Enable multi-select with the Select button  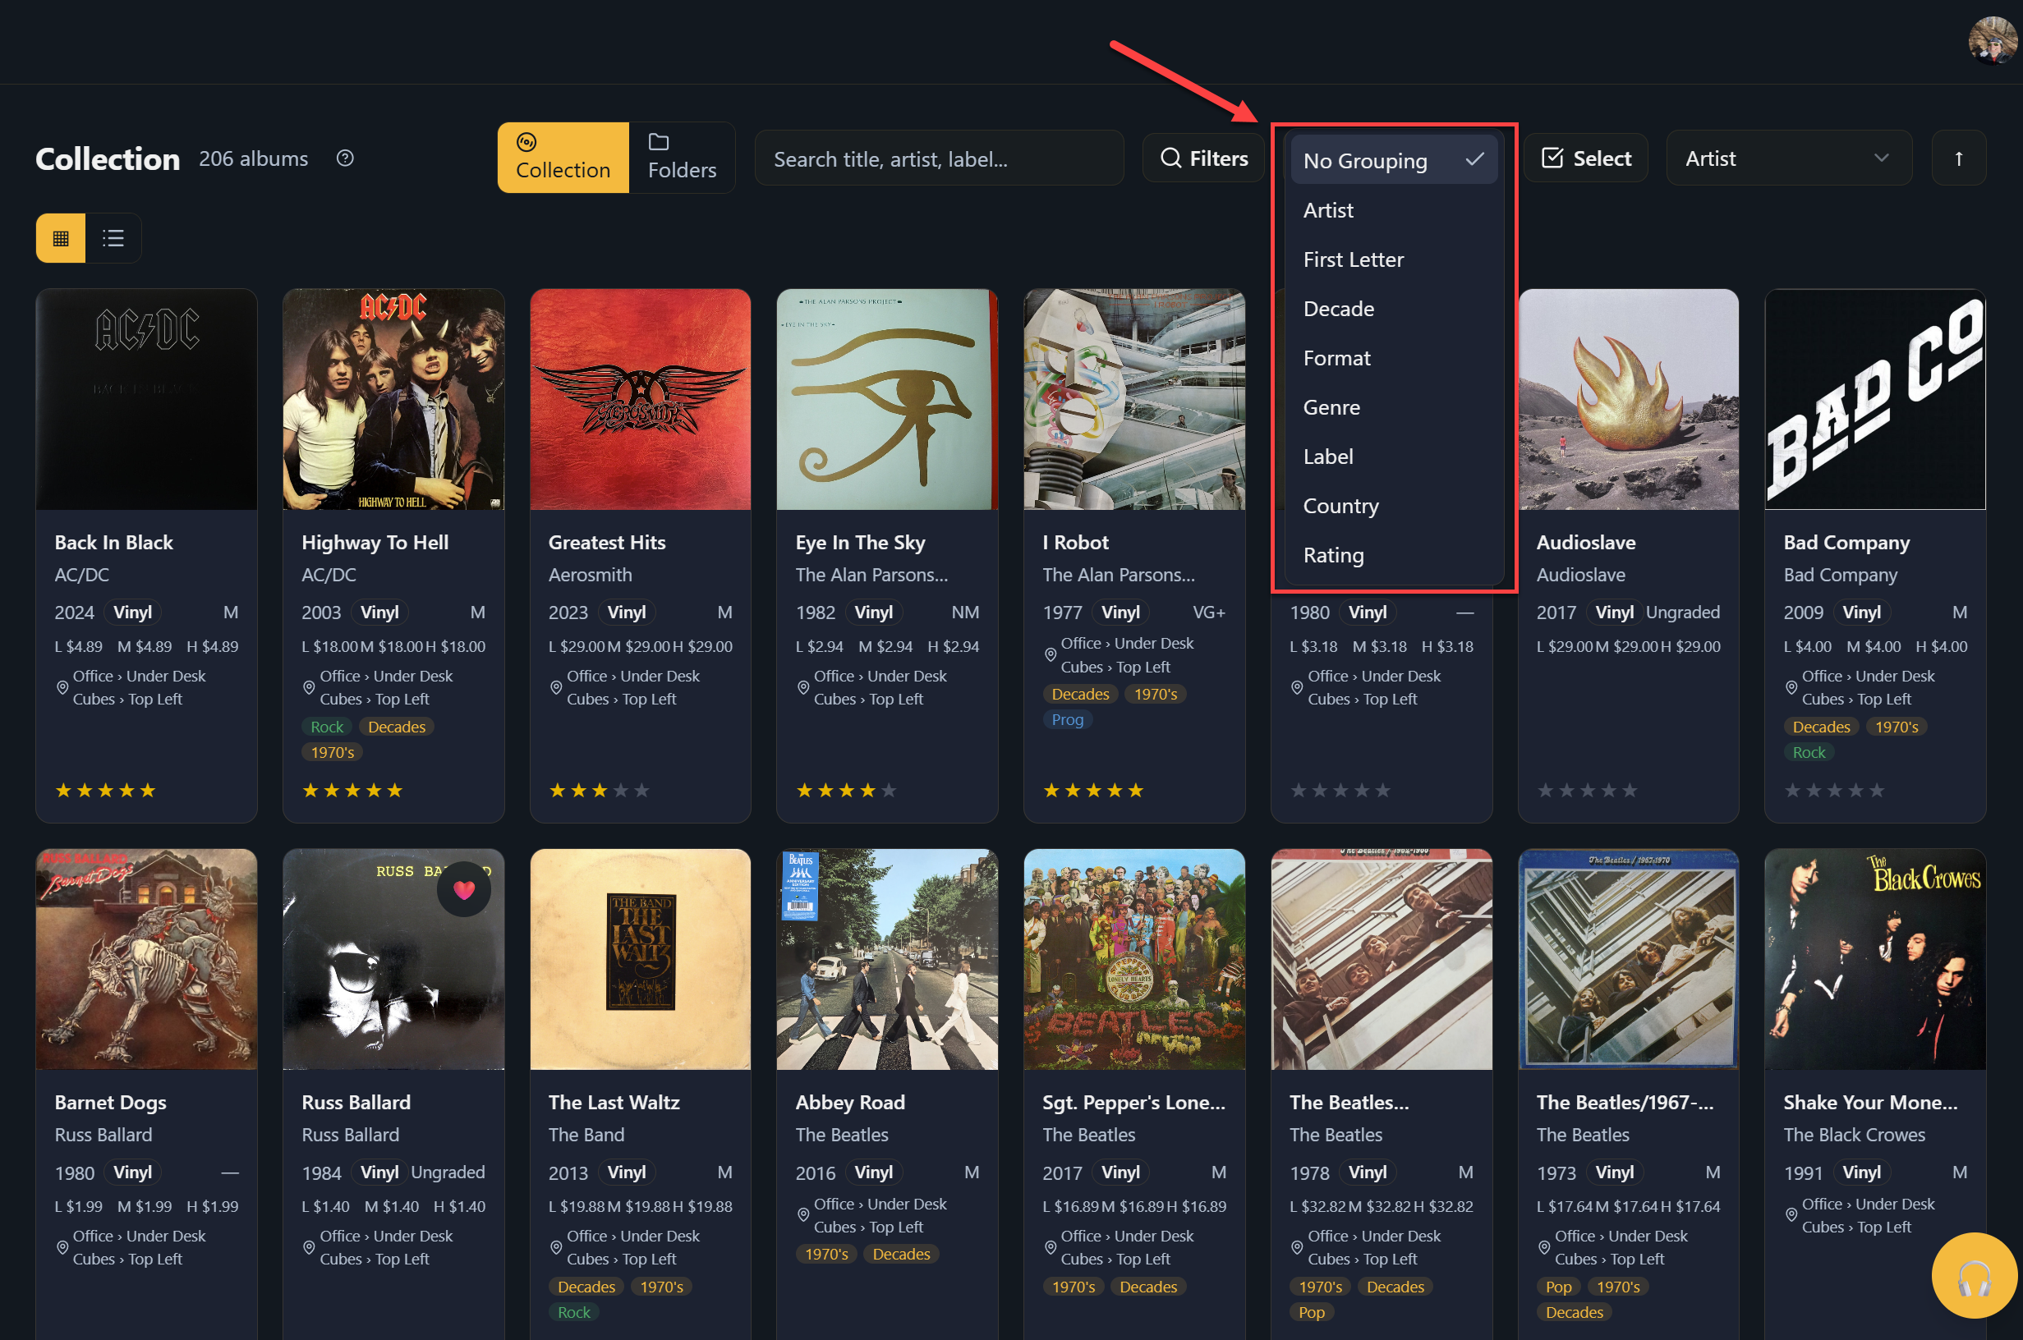(1585, 158)
